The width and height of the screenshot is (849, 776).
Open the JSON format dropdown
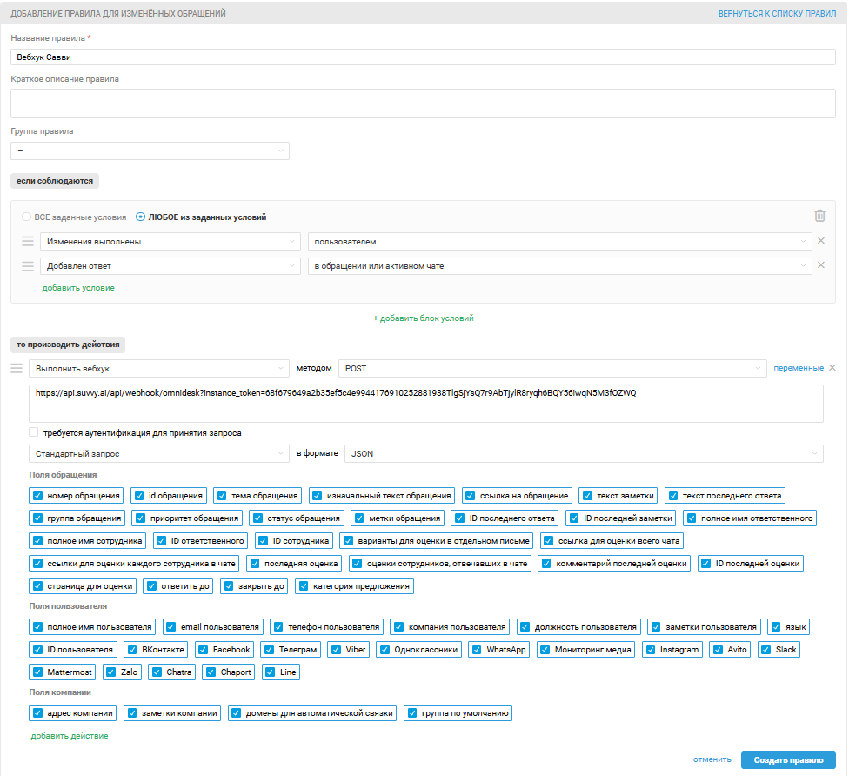tap(583, 454)
